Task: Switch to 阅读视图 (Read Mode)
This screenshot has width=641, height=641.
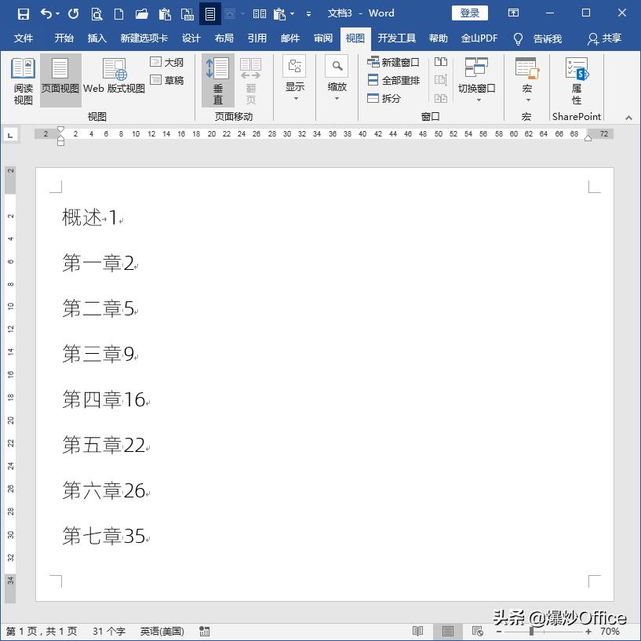Action: coord(23,81)
